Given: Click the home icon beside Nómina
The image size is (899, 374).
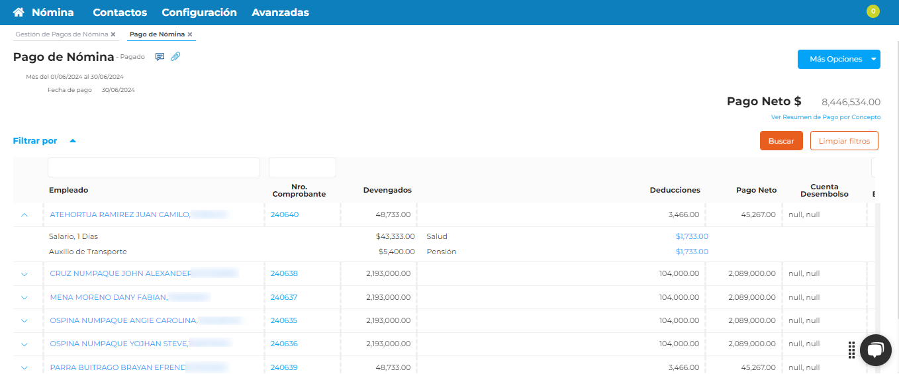Looking at the screenshot, I should [19, 13].
